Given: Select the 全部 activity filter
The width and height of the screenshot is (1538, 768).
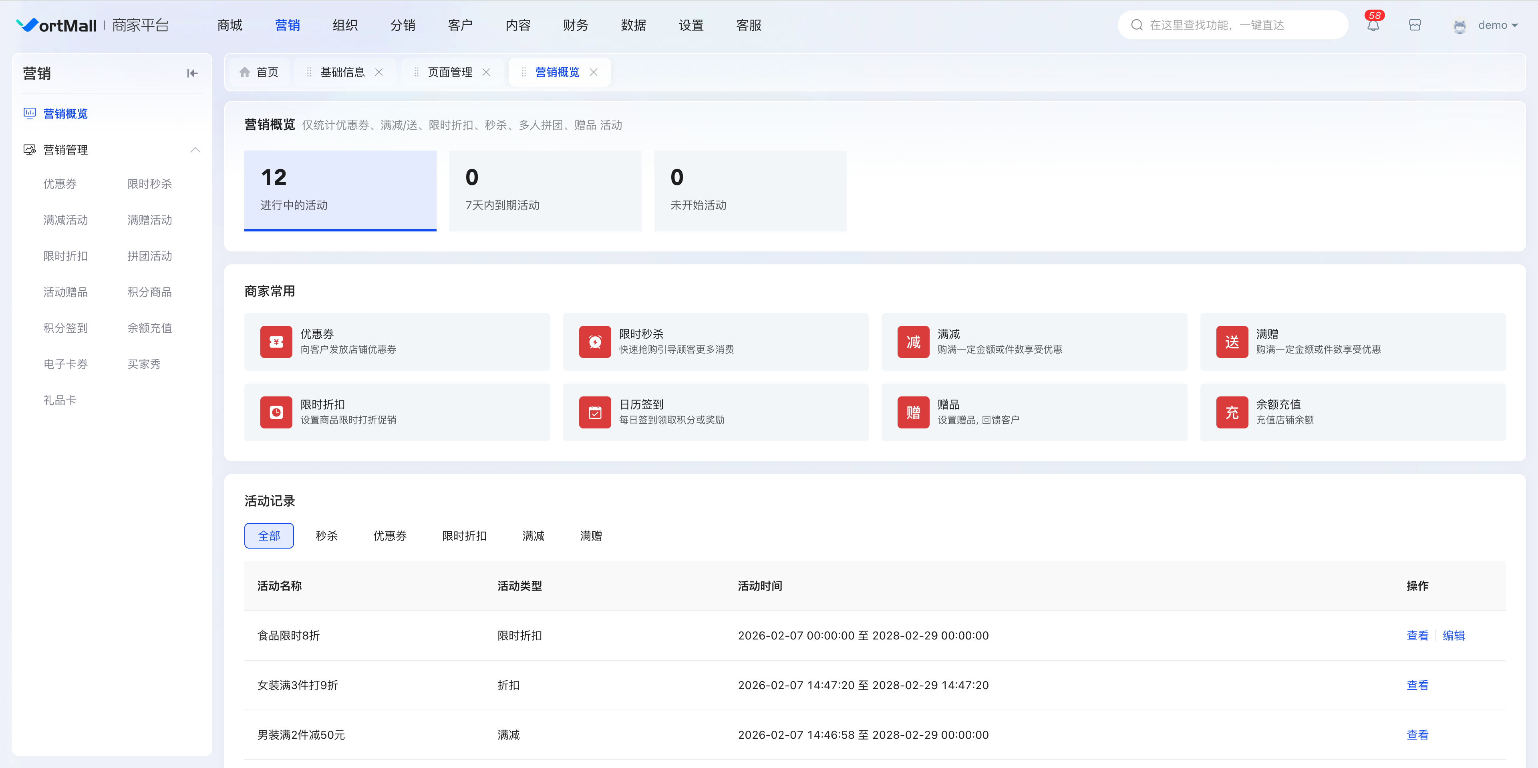Looking at the screenshot, I should pyautogui.click(x=269, y=536).
